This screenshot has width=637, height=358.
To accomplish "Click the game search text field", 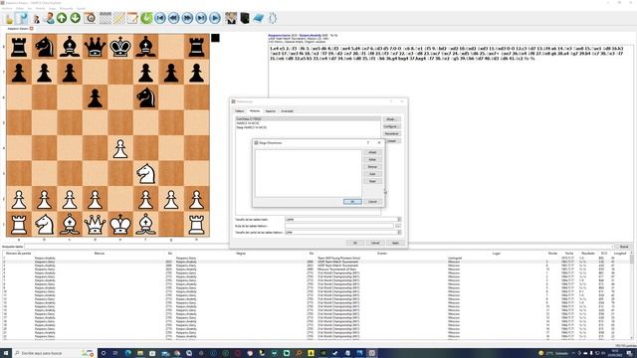I will click(318, 247).
